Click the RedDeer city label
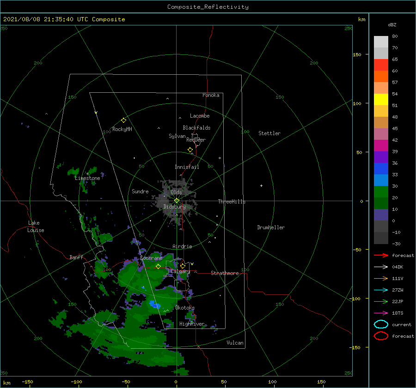 (196, 140)
